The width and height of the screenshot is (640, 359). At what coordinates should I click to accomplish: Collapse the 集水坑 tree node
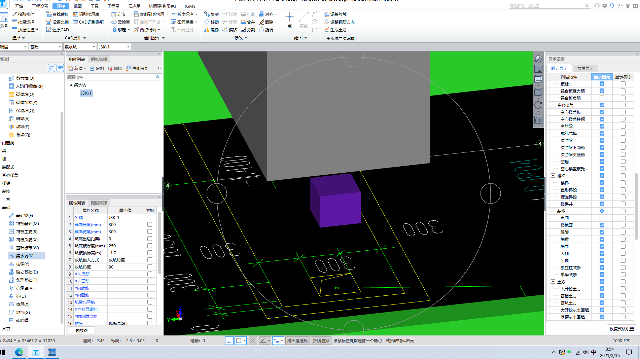[71, 85]
